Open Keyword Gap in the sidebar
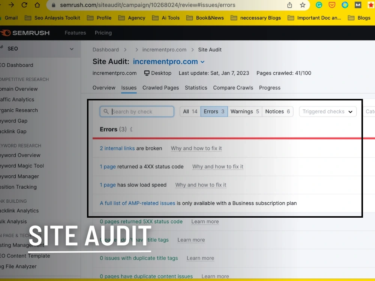This screenshot has height=281, width=375. [13, 121]
